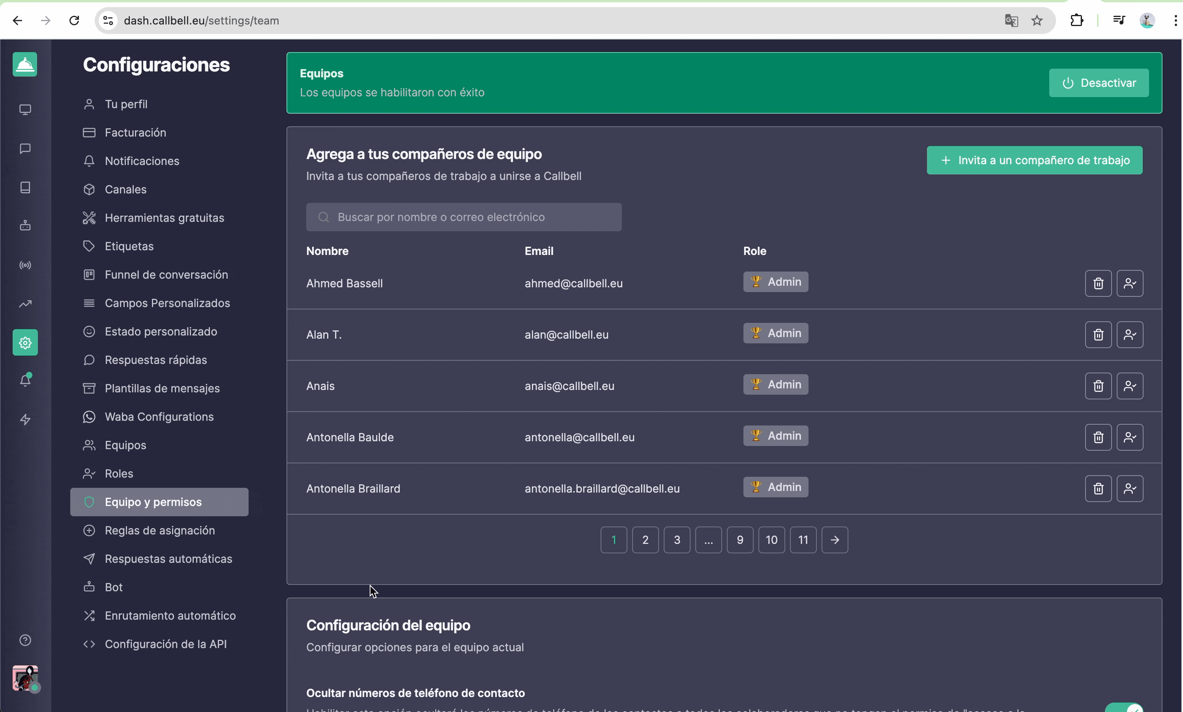Click the notification bell sidebar icon
The image size is (1183, 712).
point(25,380)
